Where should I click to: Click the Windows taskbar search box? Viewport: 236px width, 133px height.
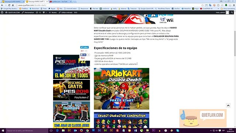click(27, 130)
